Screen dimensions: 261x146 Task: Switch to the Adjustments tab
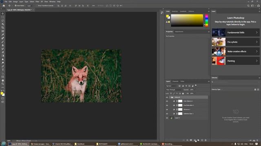click(x=179, y=32)
